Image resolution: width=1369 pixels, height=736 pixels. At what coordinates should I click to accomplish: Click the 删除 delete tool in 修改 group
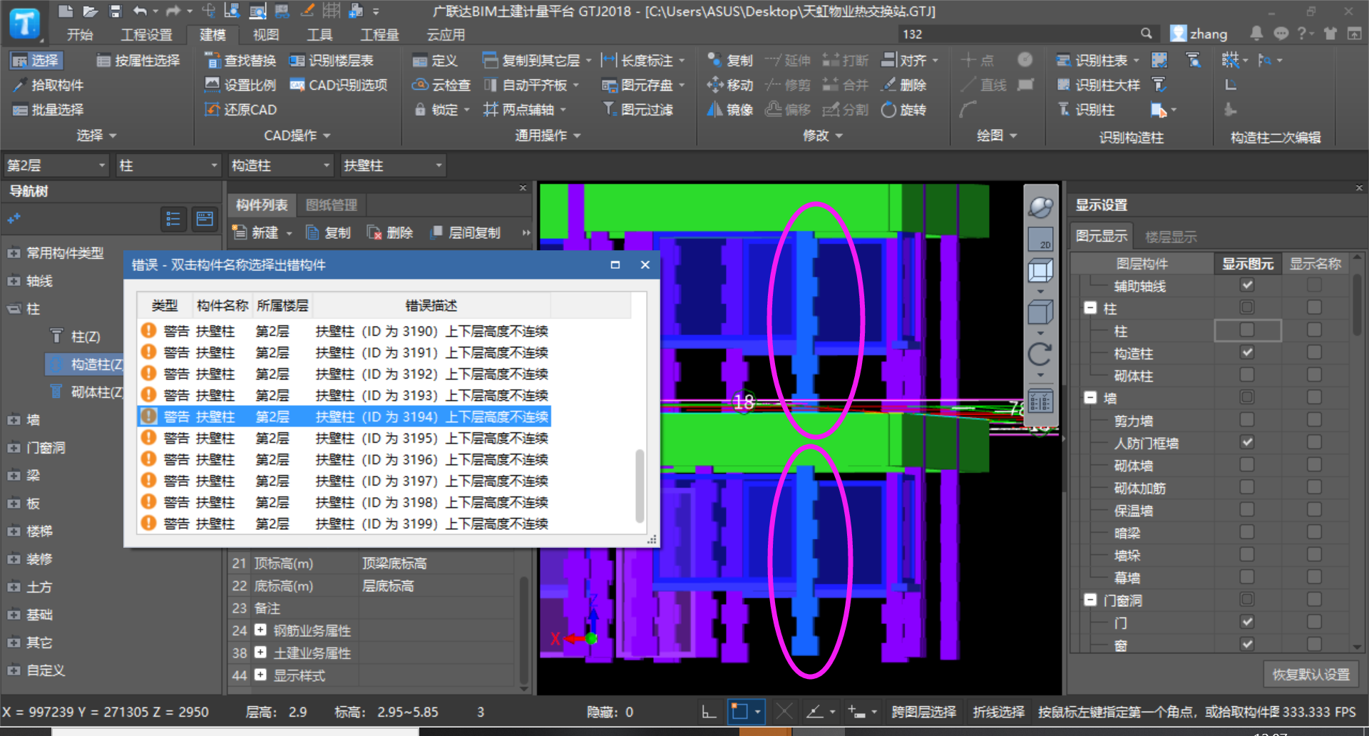tap(903, 85)
